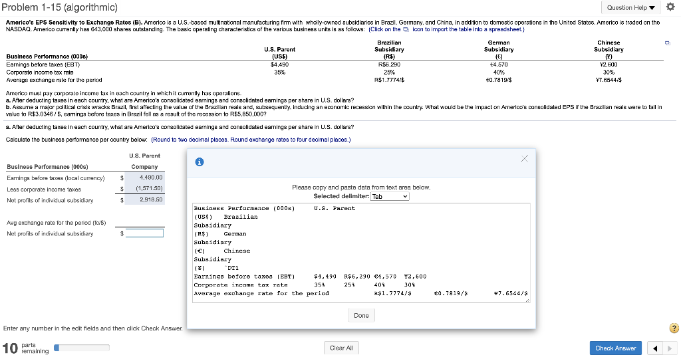Click the 40% German tax rate cell
Image resolution: width=681 pixels, height=361 pixels.
(x=499, y=72)
